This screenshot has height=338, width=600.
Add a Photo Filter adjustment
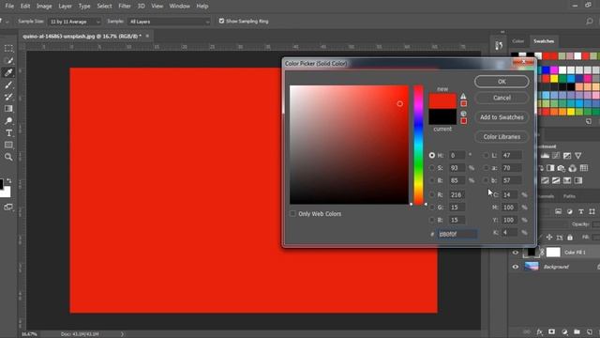[x=562, y=168]
